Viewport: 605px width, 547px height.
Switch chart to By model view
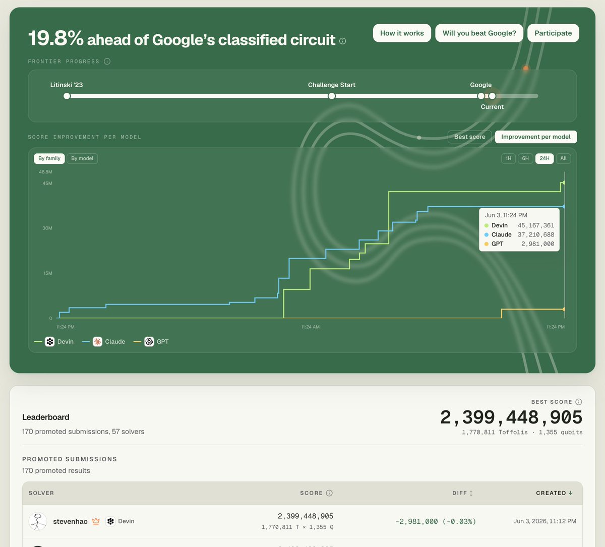(82, 158)
